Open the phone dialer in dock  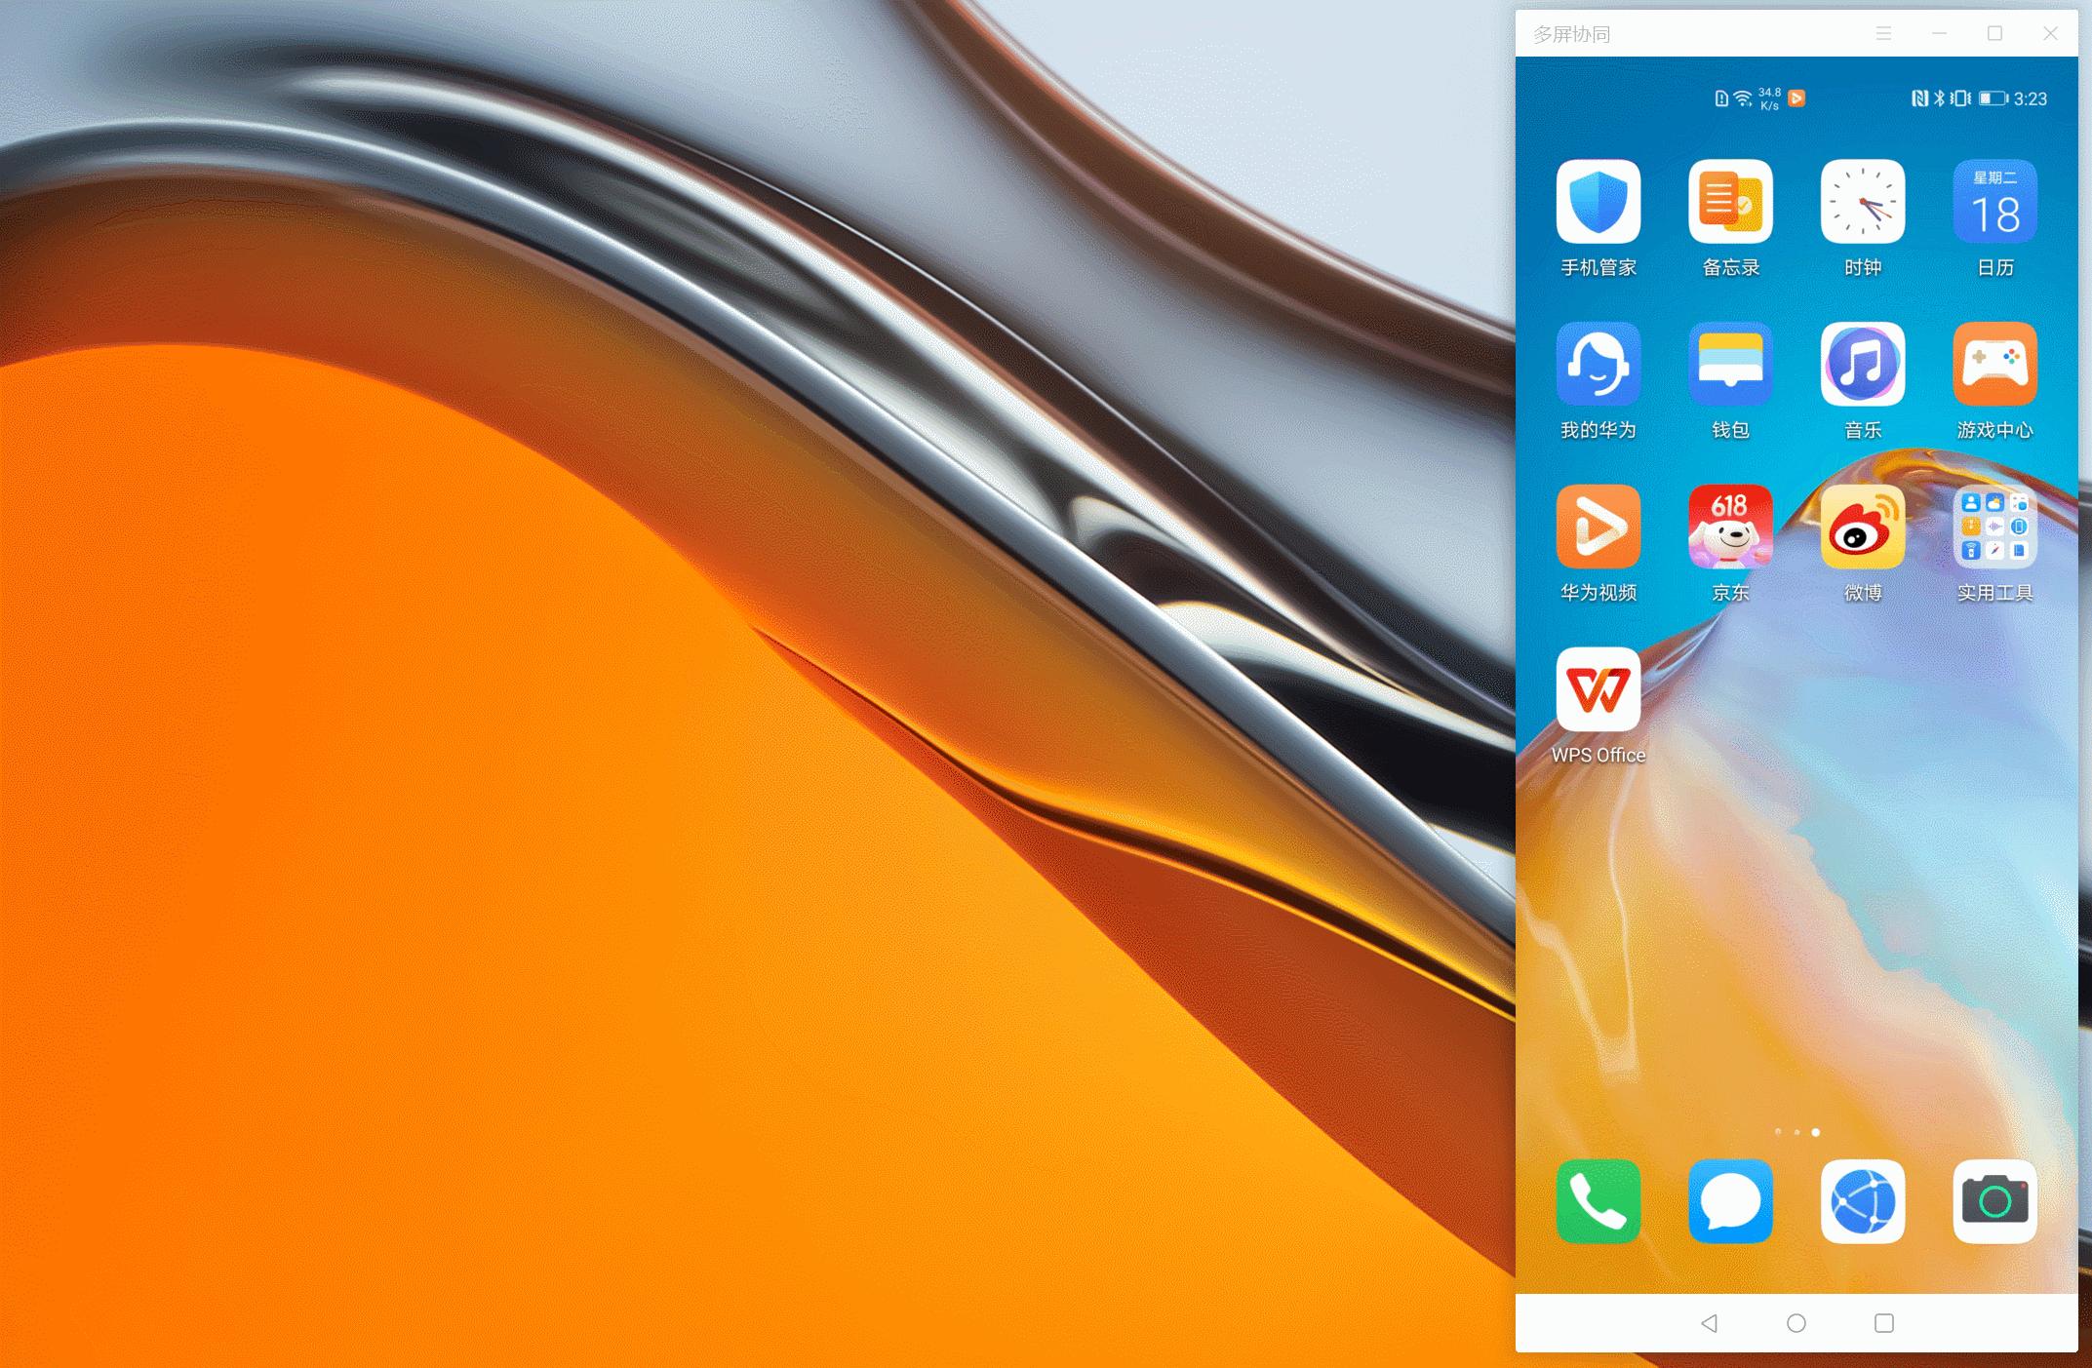pyautogui.click(x=1598, y=1201)
